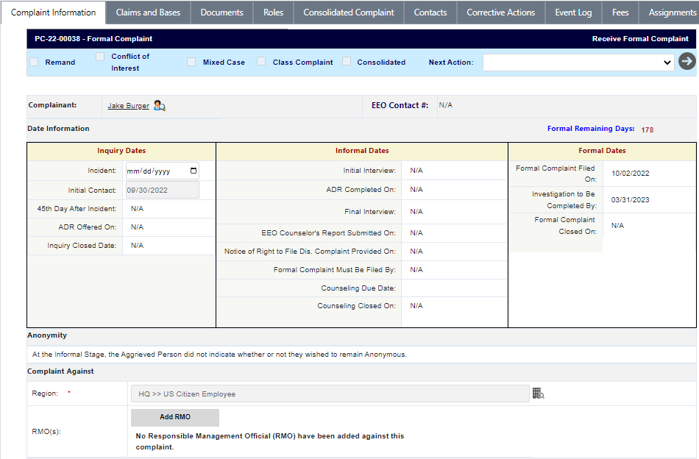The height and width of the screenshot is (459, 699).
Task: Open the region selector building icon
Action: [x=538, y=393]
